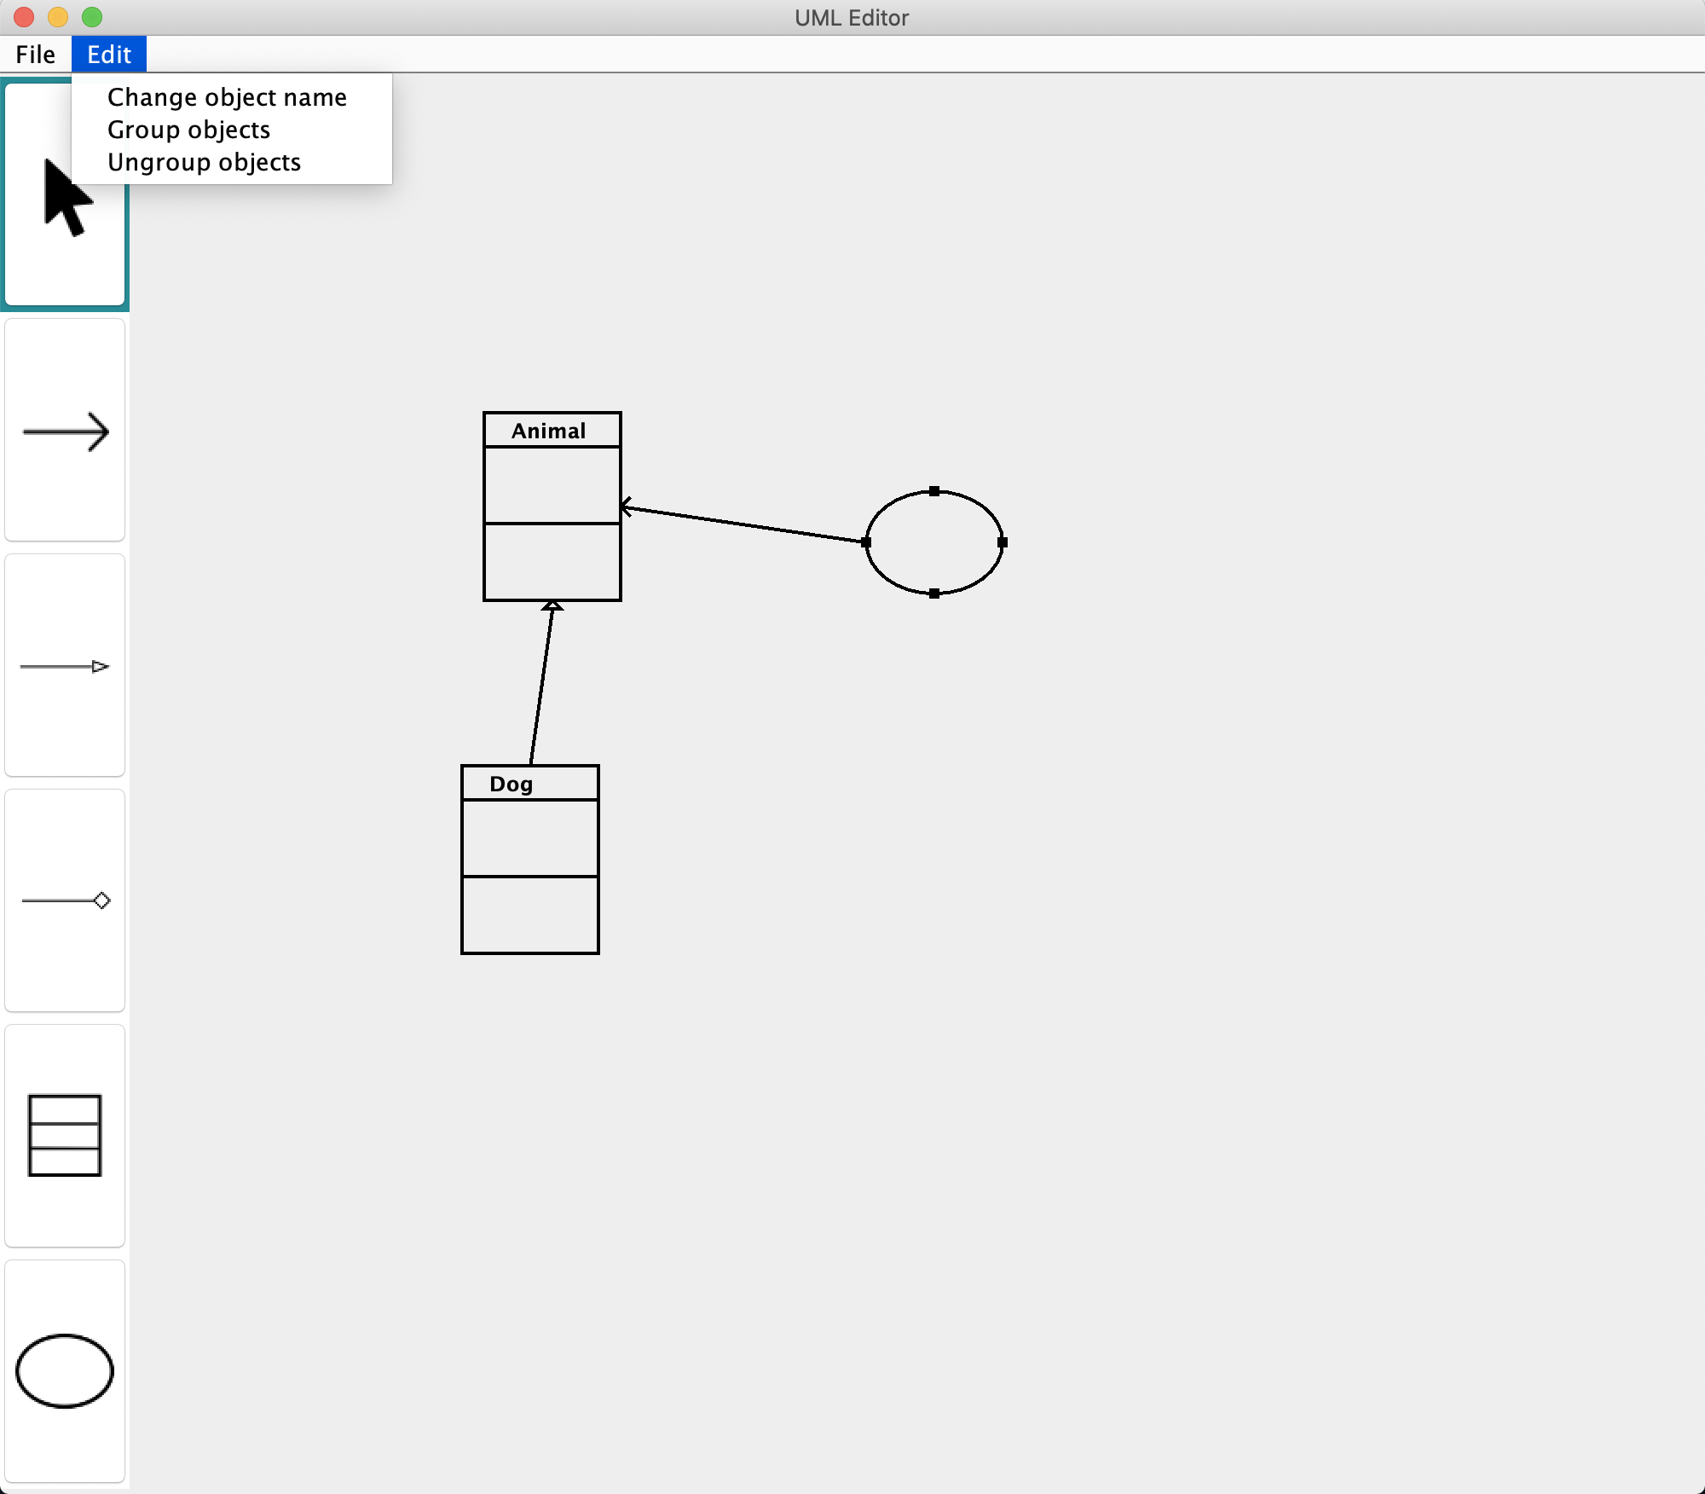Click the oval's bottom connection port
The height and width of the screenshot is (1494, 1705).
pos(934,594)
